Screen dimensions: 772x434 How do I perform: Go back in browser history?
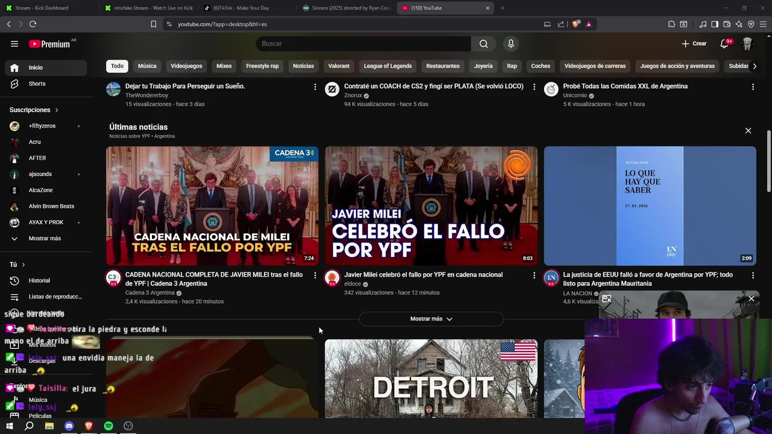pos(8,24)
